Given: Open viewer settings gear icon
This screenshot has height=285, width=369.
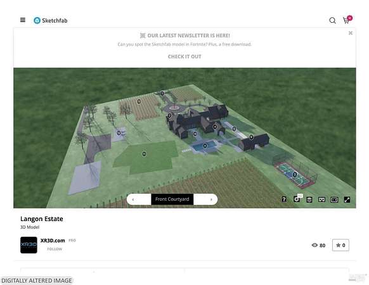Looking at the screenshot, I should (297, 199).
